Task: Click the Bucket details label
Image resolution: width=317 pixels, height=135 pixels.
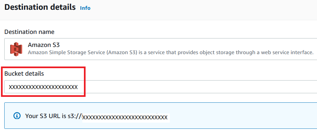Action: [24, 74]
